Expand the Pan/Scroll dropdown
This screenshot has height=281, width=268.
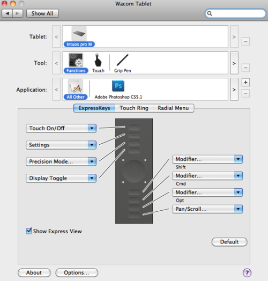click(x=207, y=209)
